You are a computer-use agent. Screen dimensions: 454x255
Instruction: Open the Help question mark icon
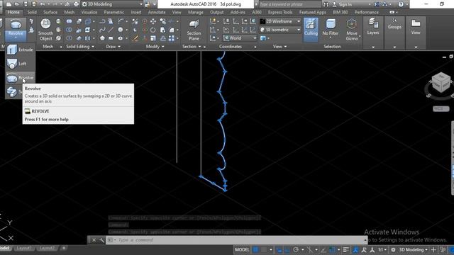401,4
